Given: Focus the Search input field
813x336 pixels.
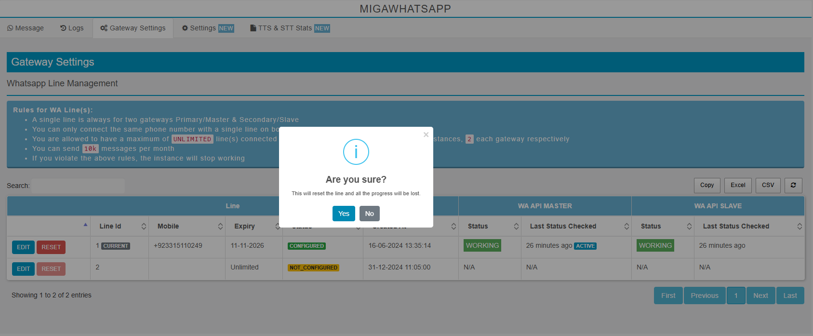Looking at the screenshot, I should pos(78,186).
